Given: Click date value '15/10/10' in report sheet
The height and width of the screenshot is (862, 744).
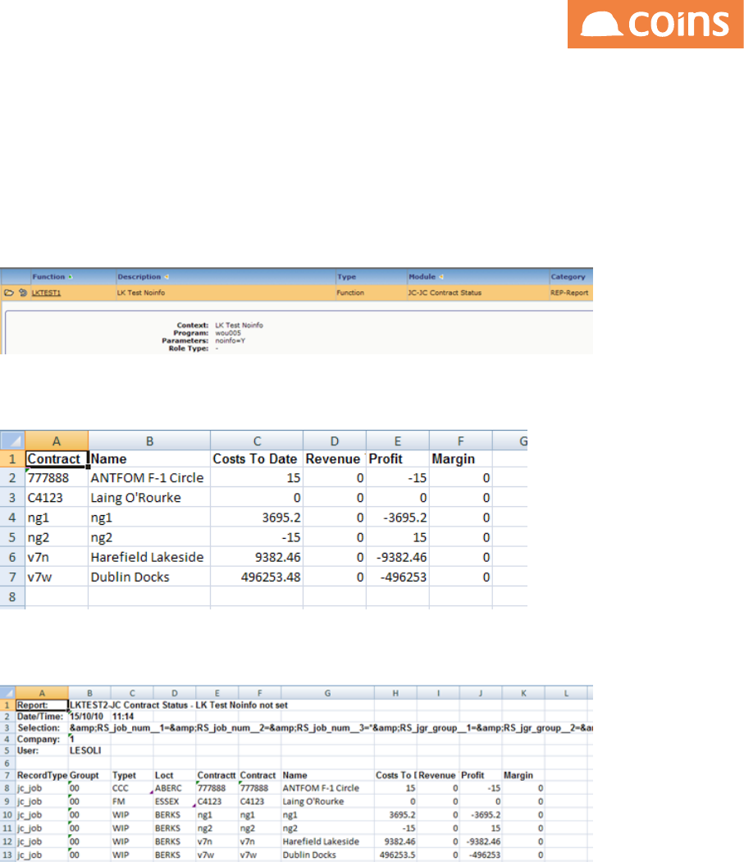Looking at the screenshot, I should pos(89,716).
